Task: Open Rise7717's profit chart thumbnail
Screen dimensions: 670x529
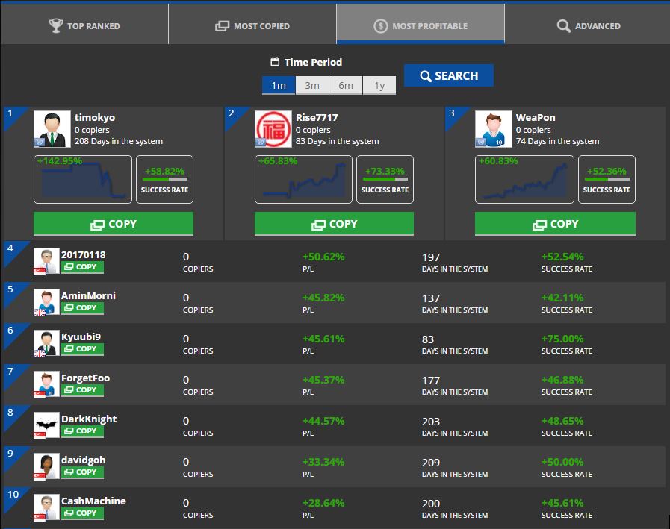Action: click(303, 179)
